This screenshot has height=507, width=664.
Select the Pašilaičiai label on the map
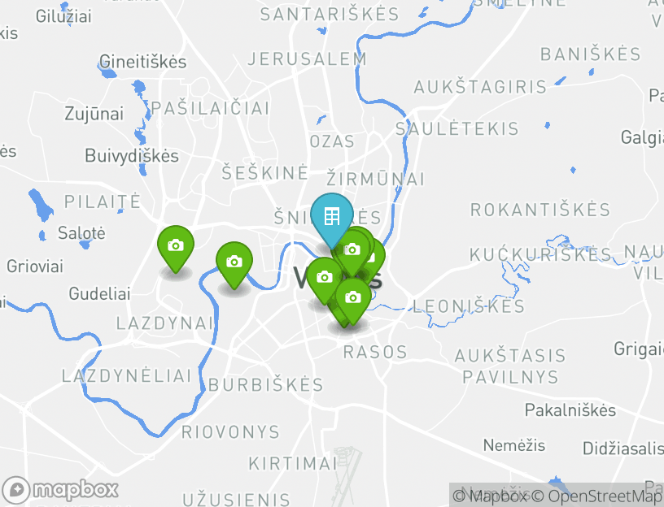tap(210, 108)
